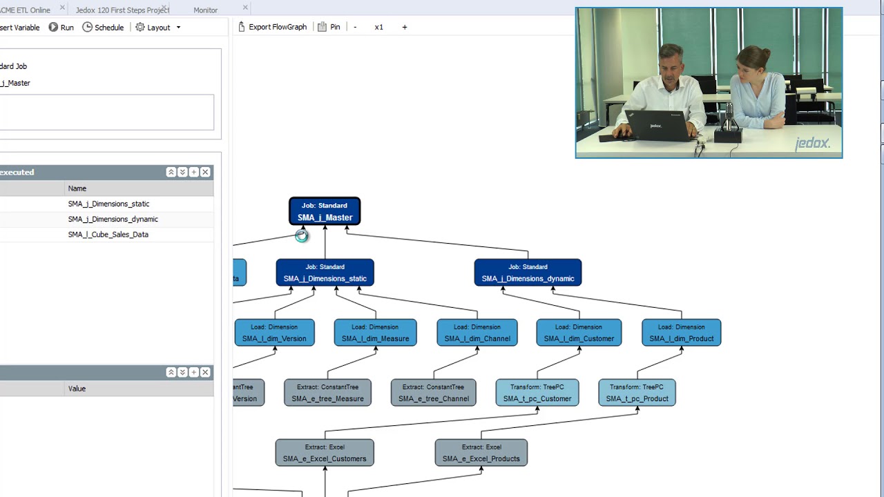This screenshot has width=884, height=497.
Task: Select the SMA_j_Dimensions_static row
Action: pyautogui.click(x=106, y=204)
